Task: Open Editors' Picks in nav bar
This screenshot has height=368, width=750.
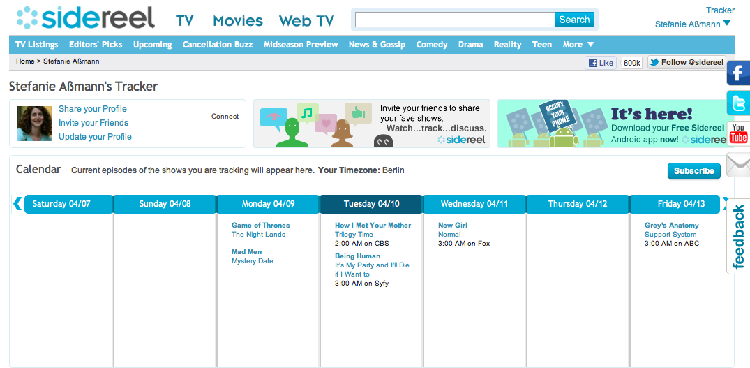Action: pyautogui.click(x=96, y=45)
